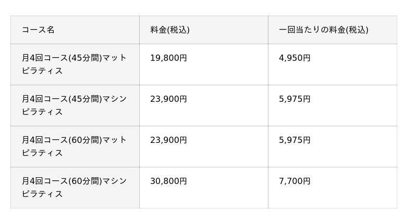Image resolution: width=417 pixels, height=224 pixels.
Task: Click ピラティス text under 45分間 マット course
Action: point(42,71)
